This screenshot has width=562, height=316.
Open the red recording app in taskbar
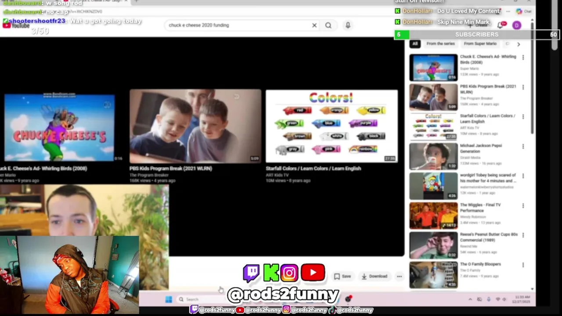click(x=348, y=299)
